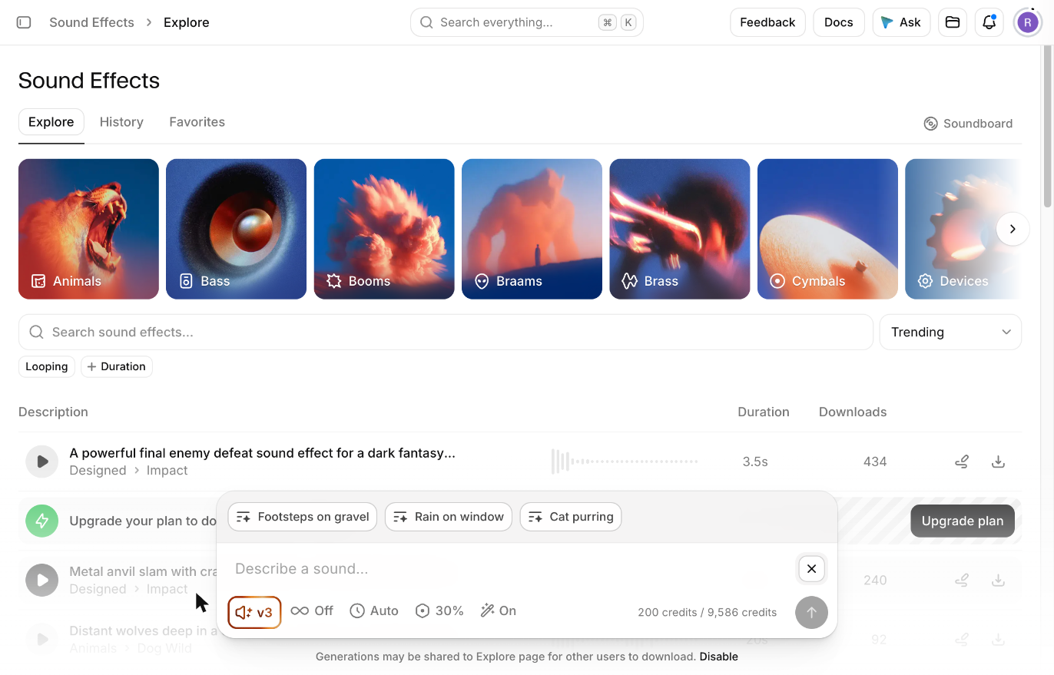Switch to the History tab
This screenshot has width=1054, height=675.
(x=121, y=122)
